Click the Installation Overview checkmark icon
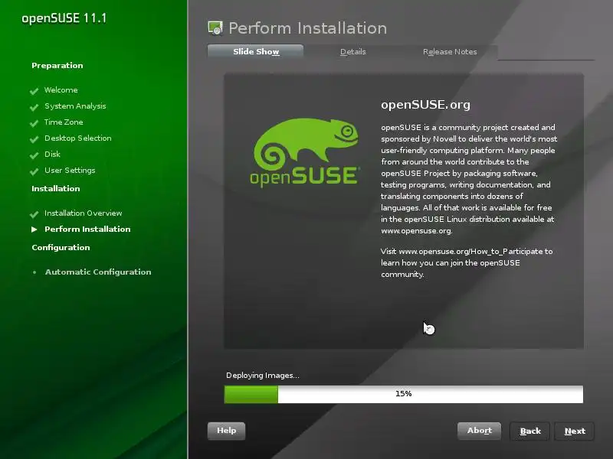Screen dimensions: 613x459 click(x=34, y=214)
